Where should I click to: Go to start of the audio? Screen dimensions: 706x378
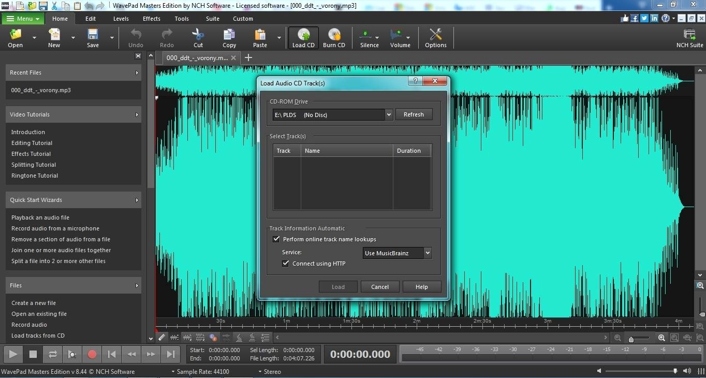point(111,354)
